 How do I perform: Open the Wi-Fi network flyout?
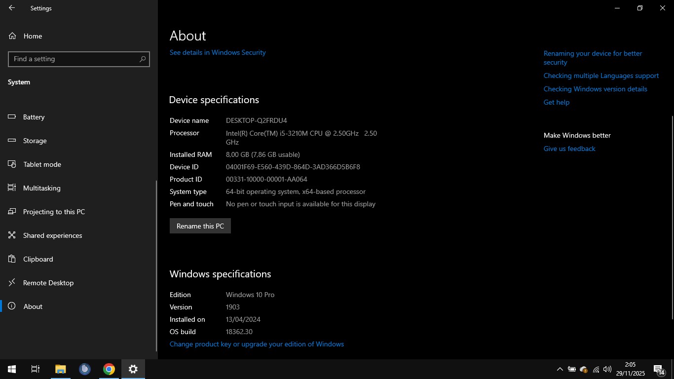[x=596, y=369]
